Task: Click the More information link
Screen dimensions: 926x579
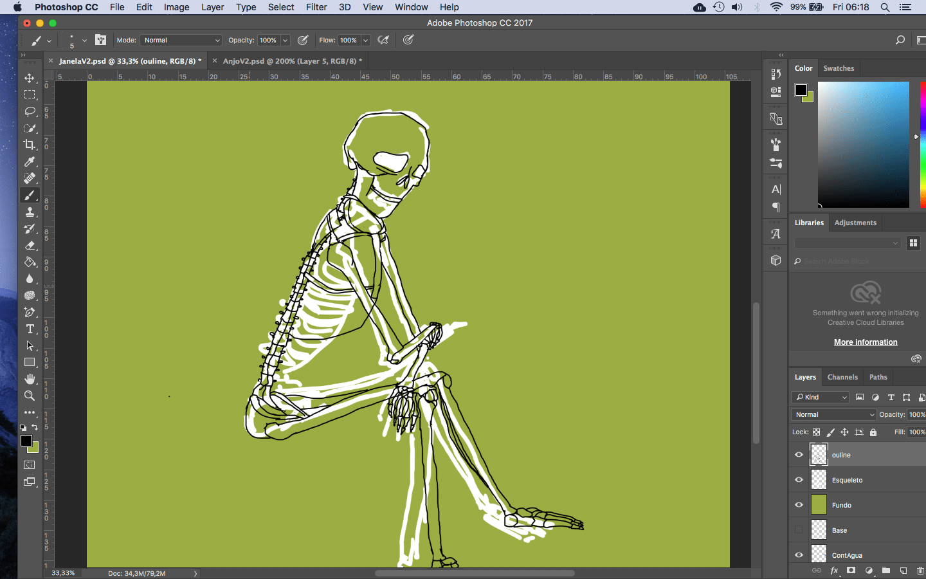Action: (866, 342)
